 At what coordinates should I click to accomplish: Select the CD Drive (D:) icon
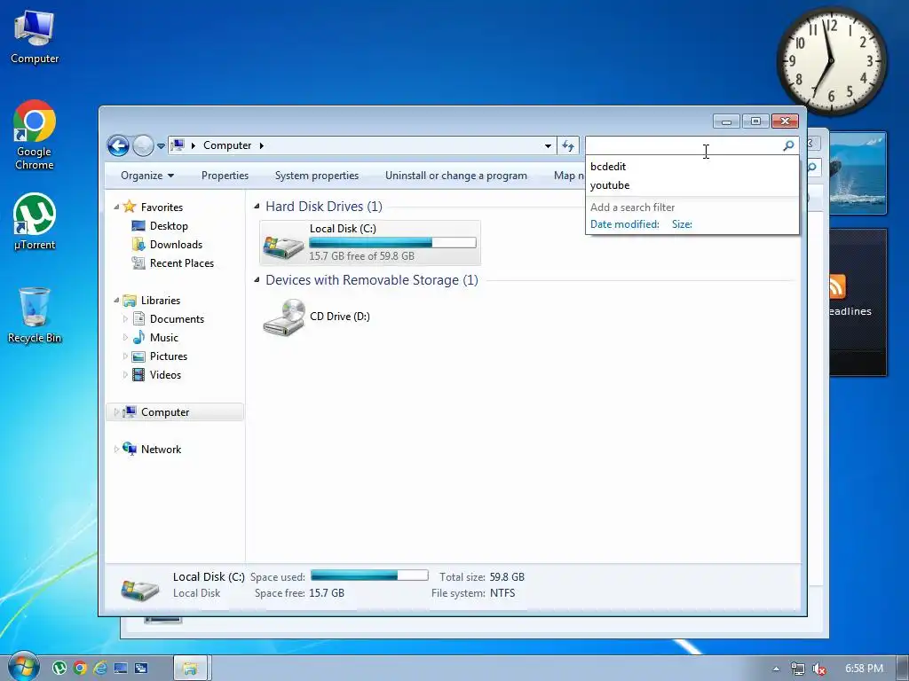pos(284,317)
